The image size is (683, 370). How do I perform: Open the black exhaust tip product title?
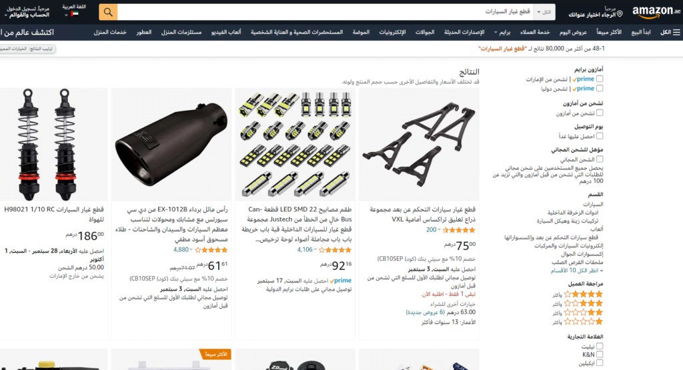coord(171,224)
